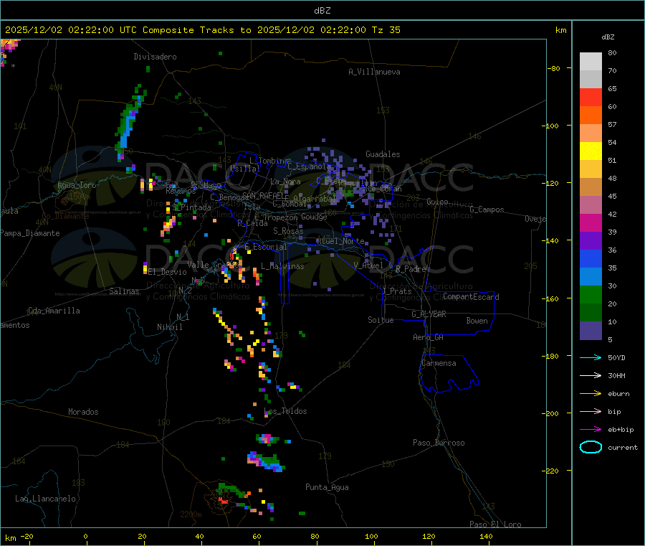Click the 'Divisadero' map label

click(x=155, y=57)
